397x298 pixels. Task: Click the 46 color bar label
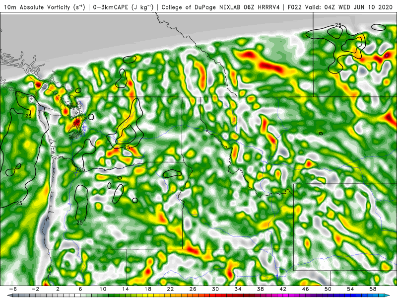306,289
